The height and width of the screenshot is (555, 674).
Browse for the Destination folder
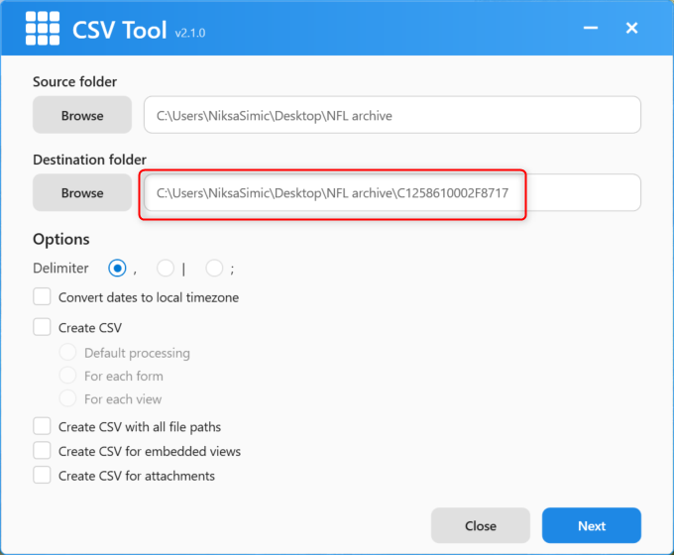(82, 192)
